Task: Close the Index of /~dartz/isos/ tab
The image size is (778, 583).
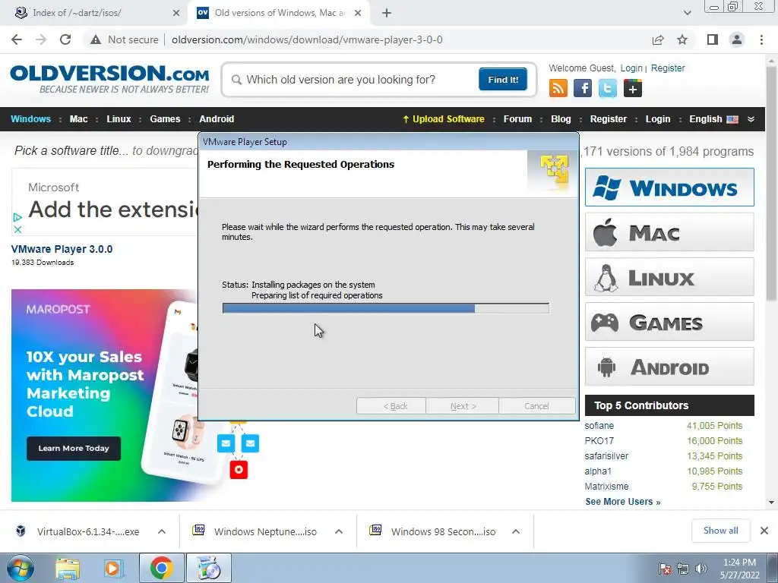Action: 176,13
